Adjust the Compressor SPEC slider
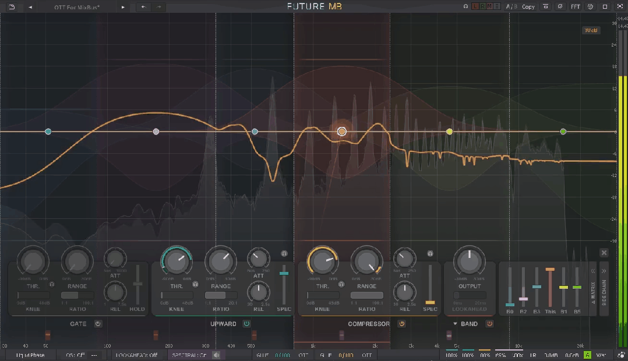 click(x=430, y=285)
